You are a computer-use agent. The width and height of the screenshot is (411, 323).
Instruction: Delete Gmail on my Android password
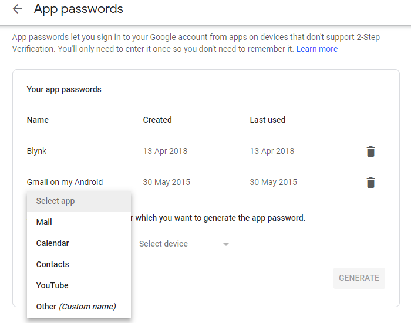[370, 183]
